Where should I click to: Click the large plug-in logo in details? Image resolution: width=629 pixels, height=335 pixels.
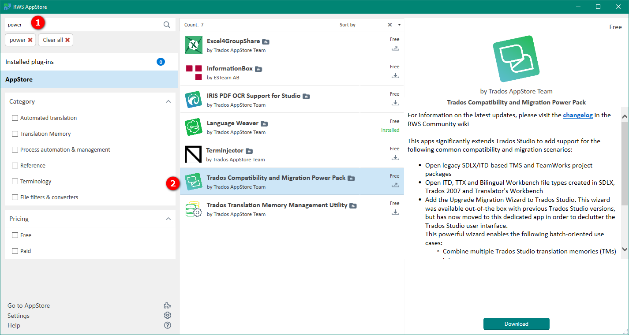click(x=516, y=59)
